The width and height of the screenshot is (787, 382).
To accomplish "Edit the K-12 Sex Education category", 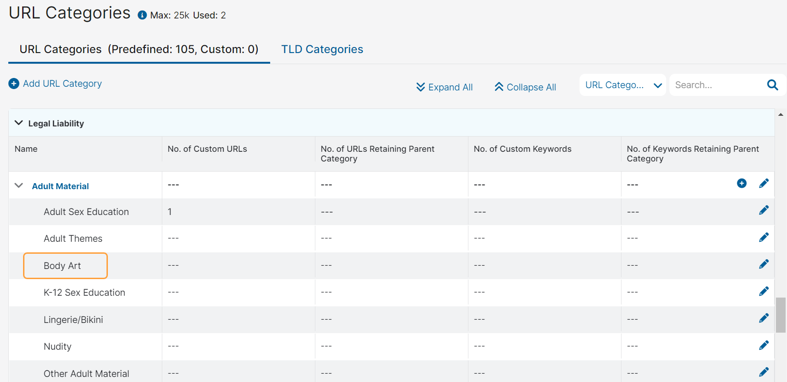I will [763, 291].
